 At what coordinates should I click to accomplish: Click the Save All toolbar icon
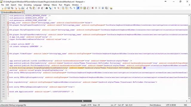12,8
